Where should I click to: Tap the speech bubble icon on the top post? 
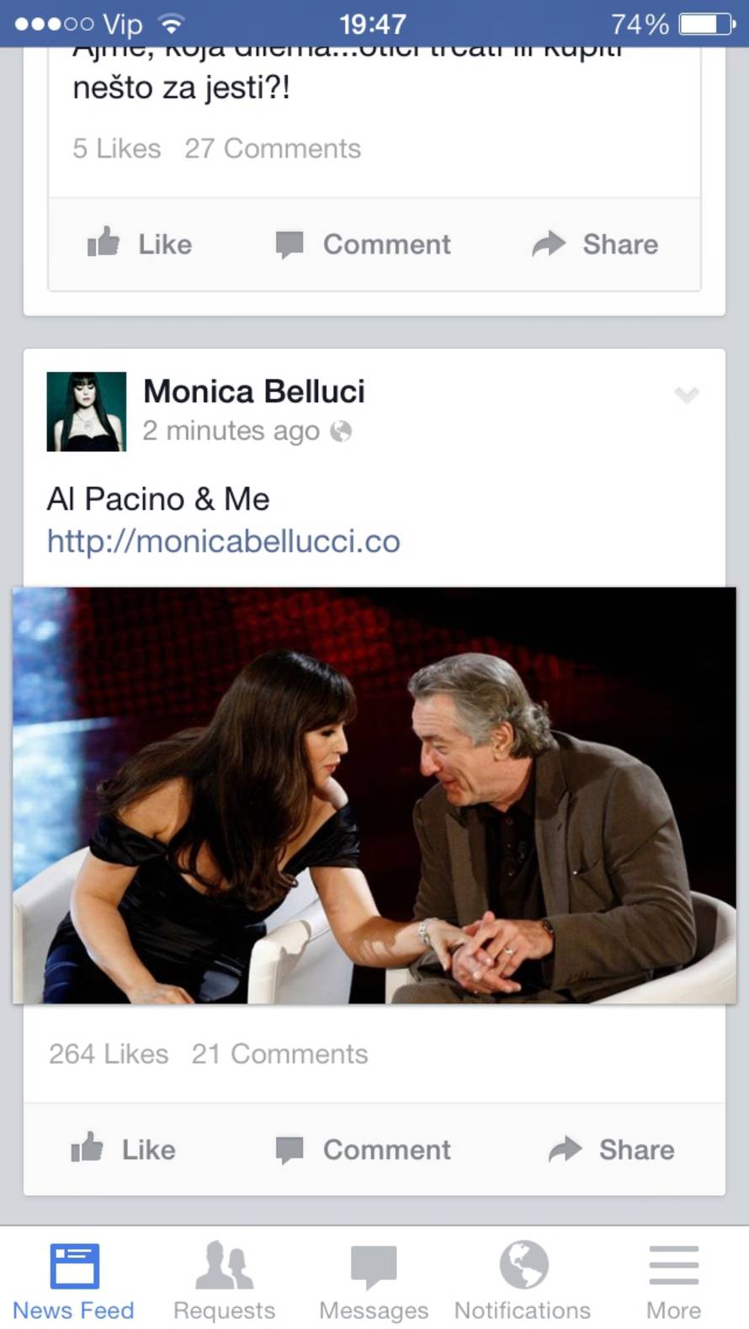290,245
